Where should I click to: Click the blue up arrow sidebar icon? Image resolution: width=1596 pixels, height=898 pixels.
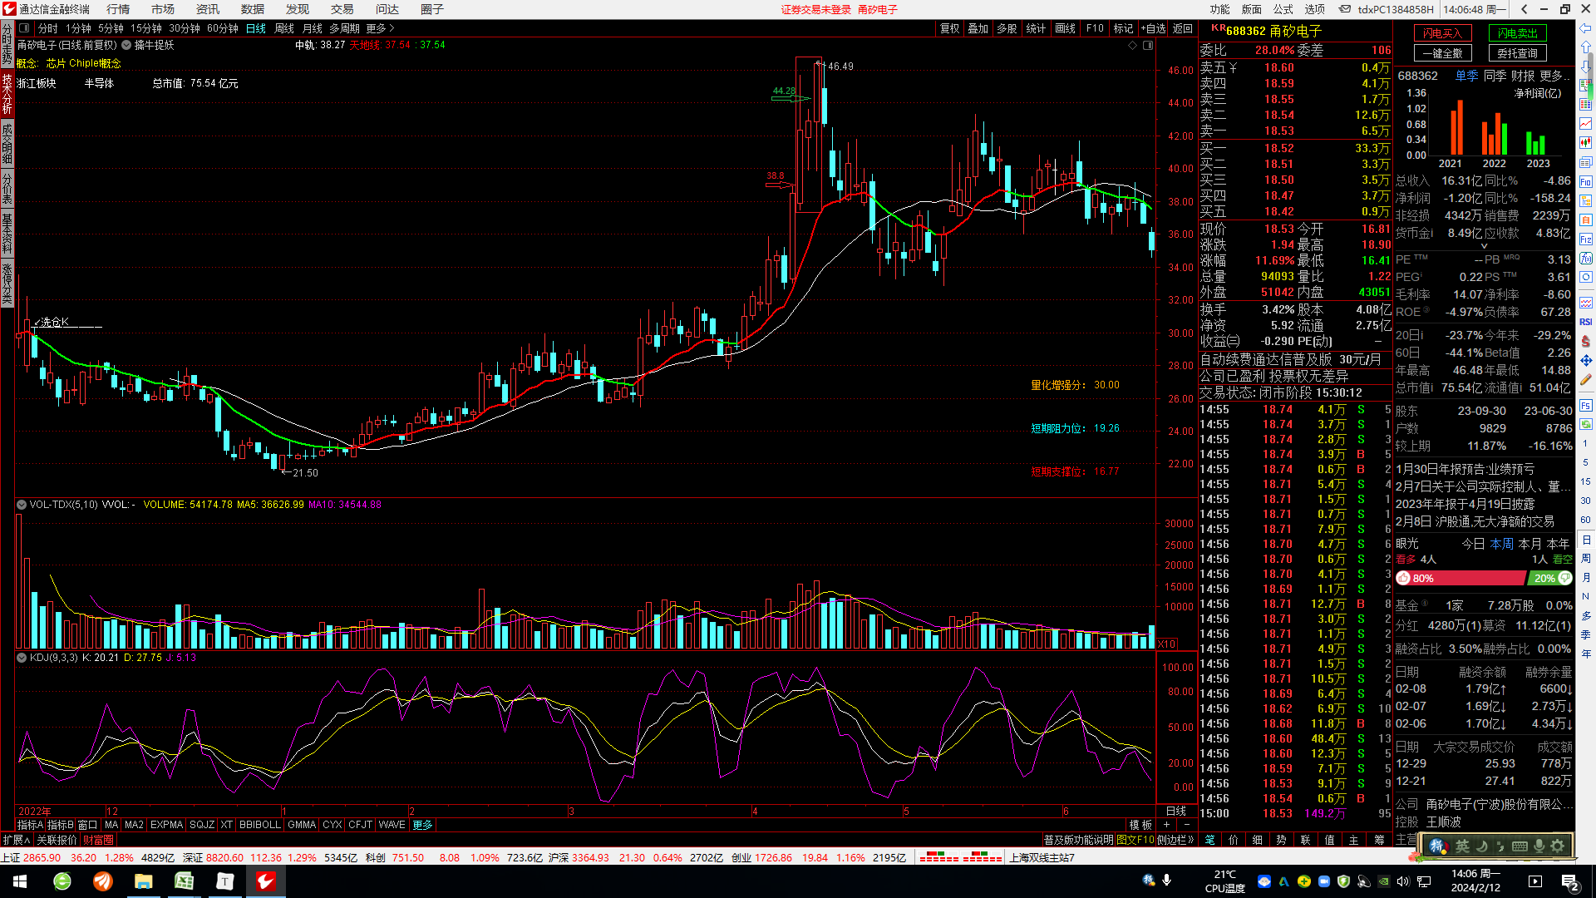click(1585, 47)
